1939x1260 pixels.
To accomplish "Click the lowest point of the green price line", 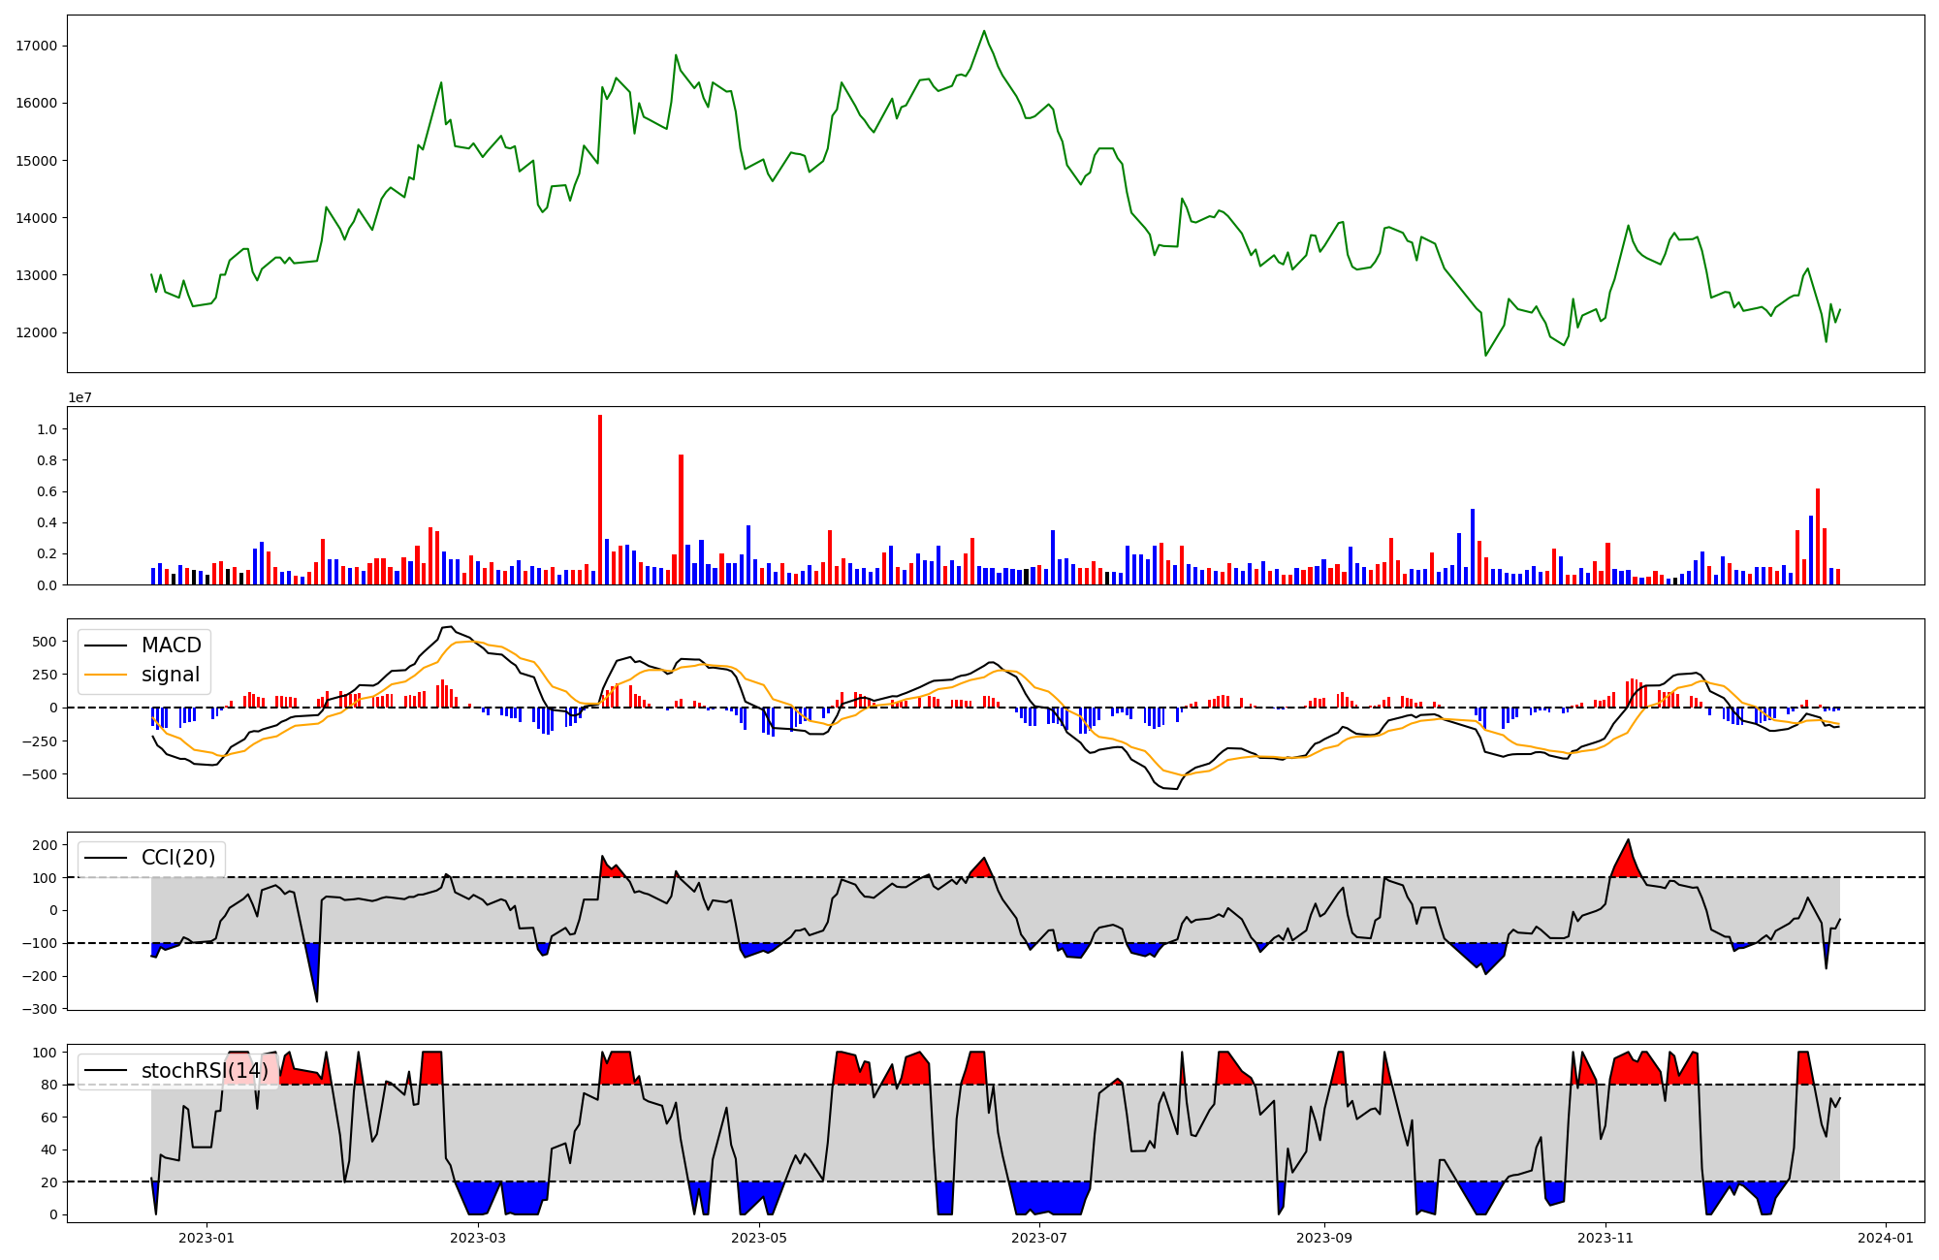I will [1485, 355].
